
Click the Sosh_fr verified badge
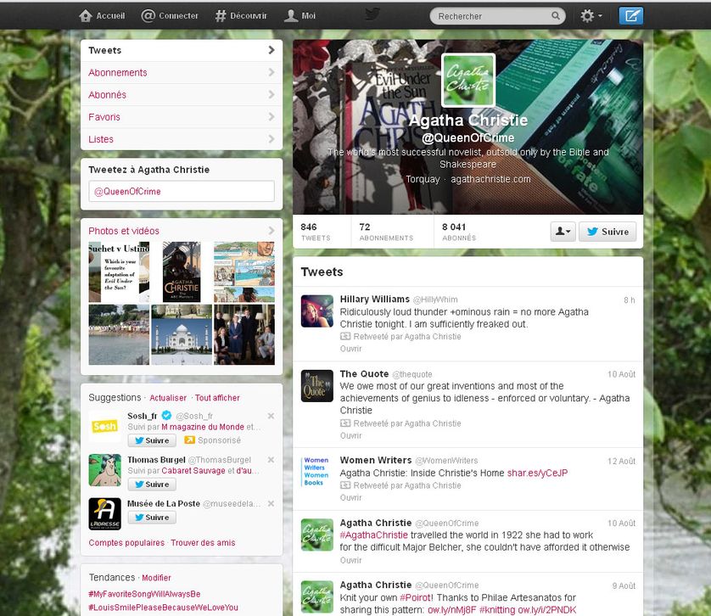[x=166, y=415]
